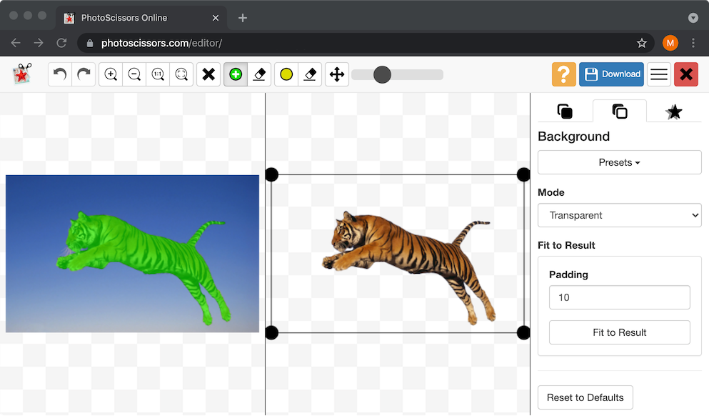This screenshot has height=416, width=709.
Task: Click the Undo arrow icon
Action: coord(60,74)
